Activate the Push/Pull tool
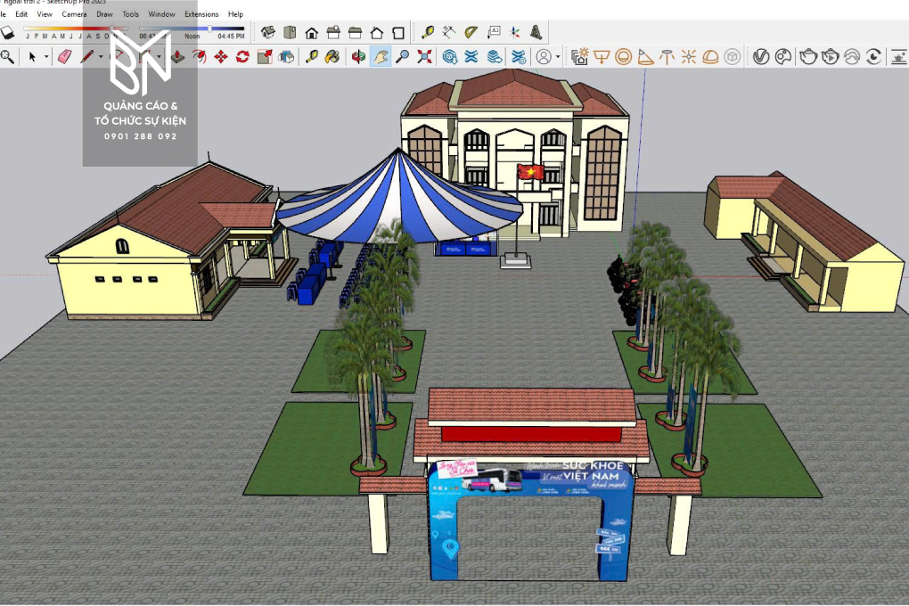Image resolution: width=909 pixels, height=606 pixels. tap(178, 57)
